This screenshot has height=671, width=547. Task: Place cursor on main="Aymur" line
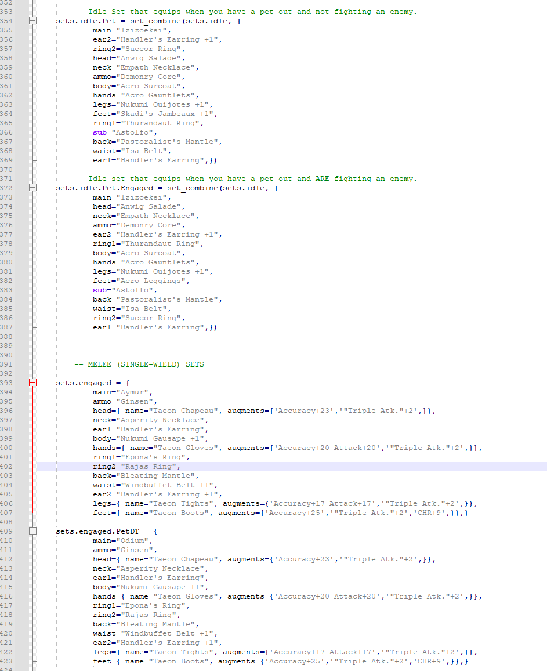click(x=122, y=392)
